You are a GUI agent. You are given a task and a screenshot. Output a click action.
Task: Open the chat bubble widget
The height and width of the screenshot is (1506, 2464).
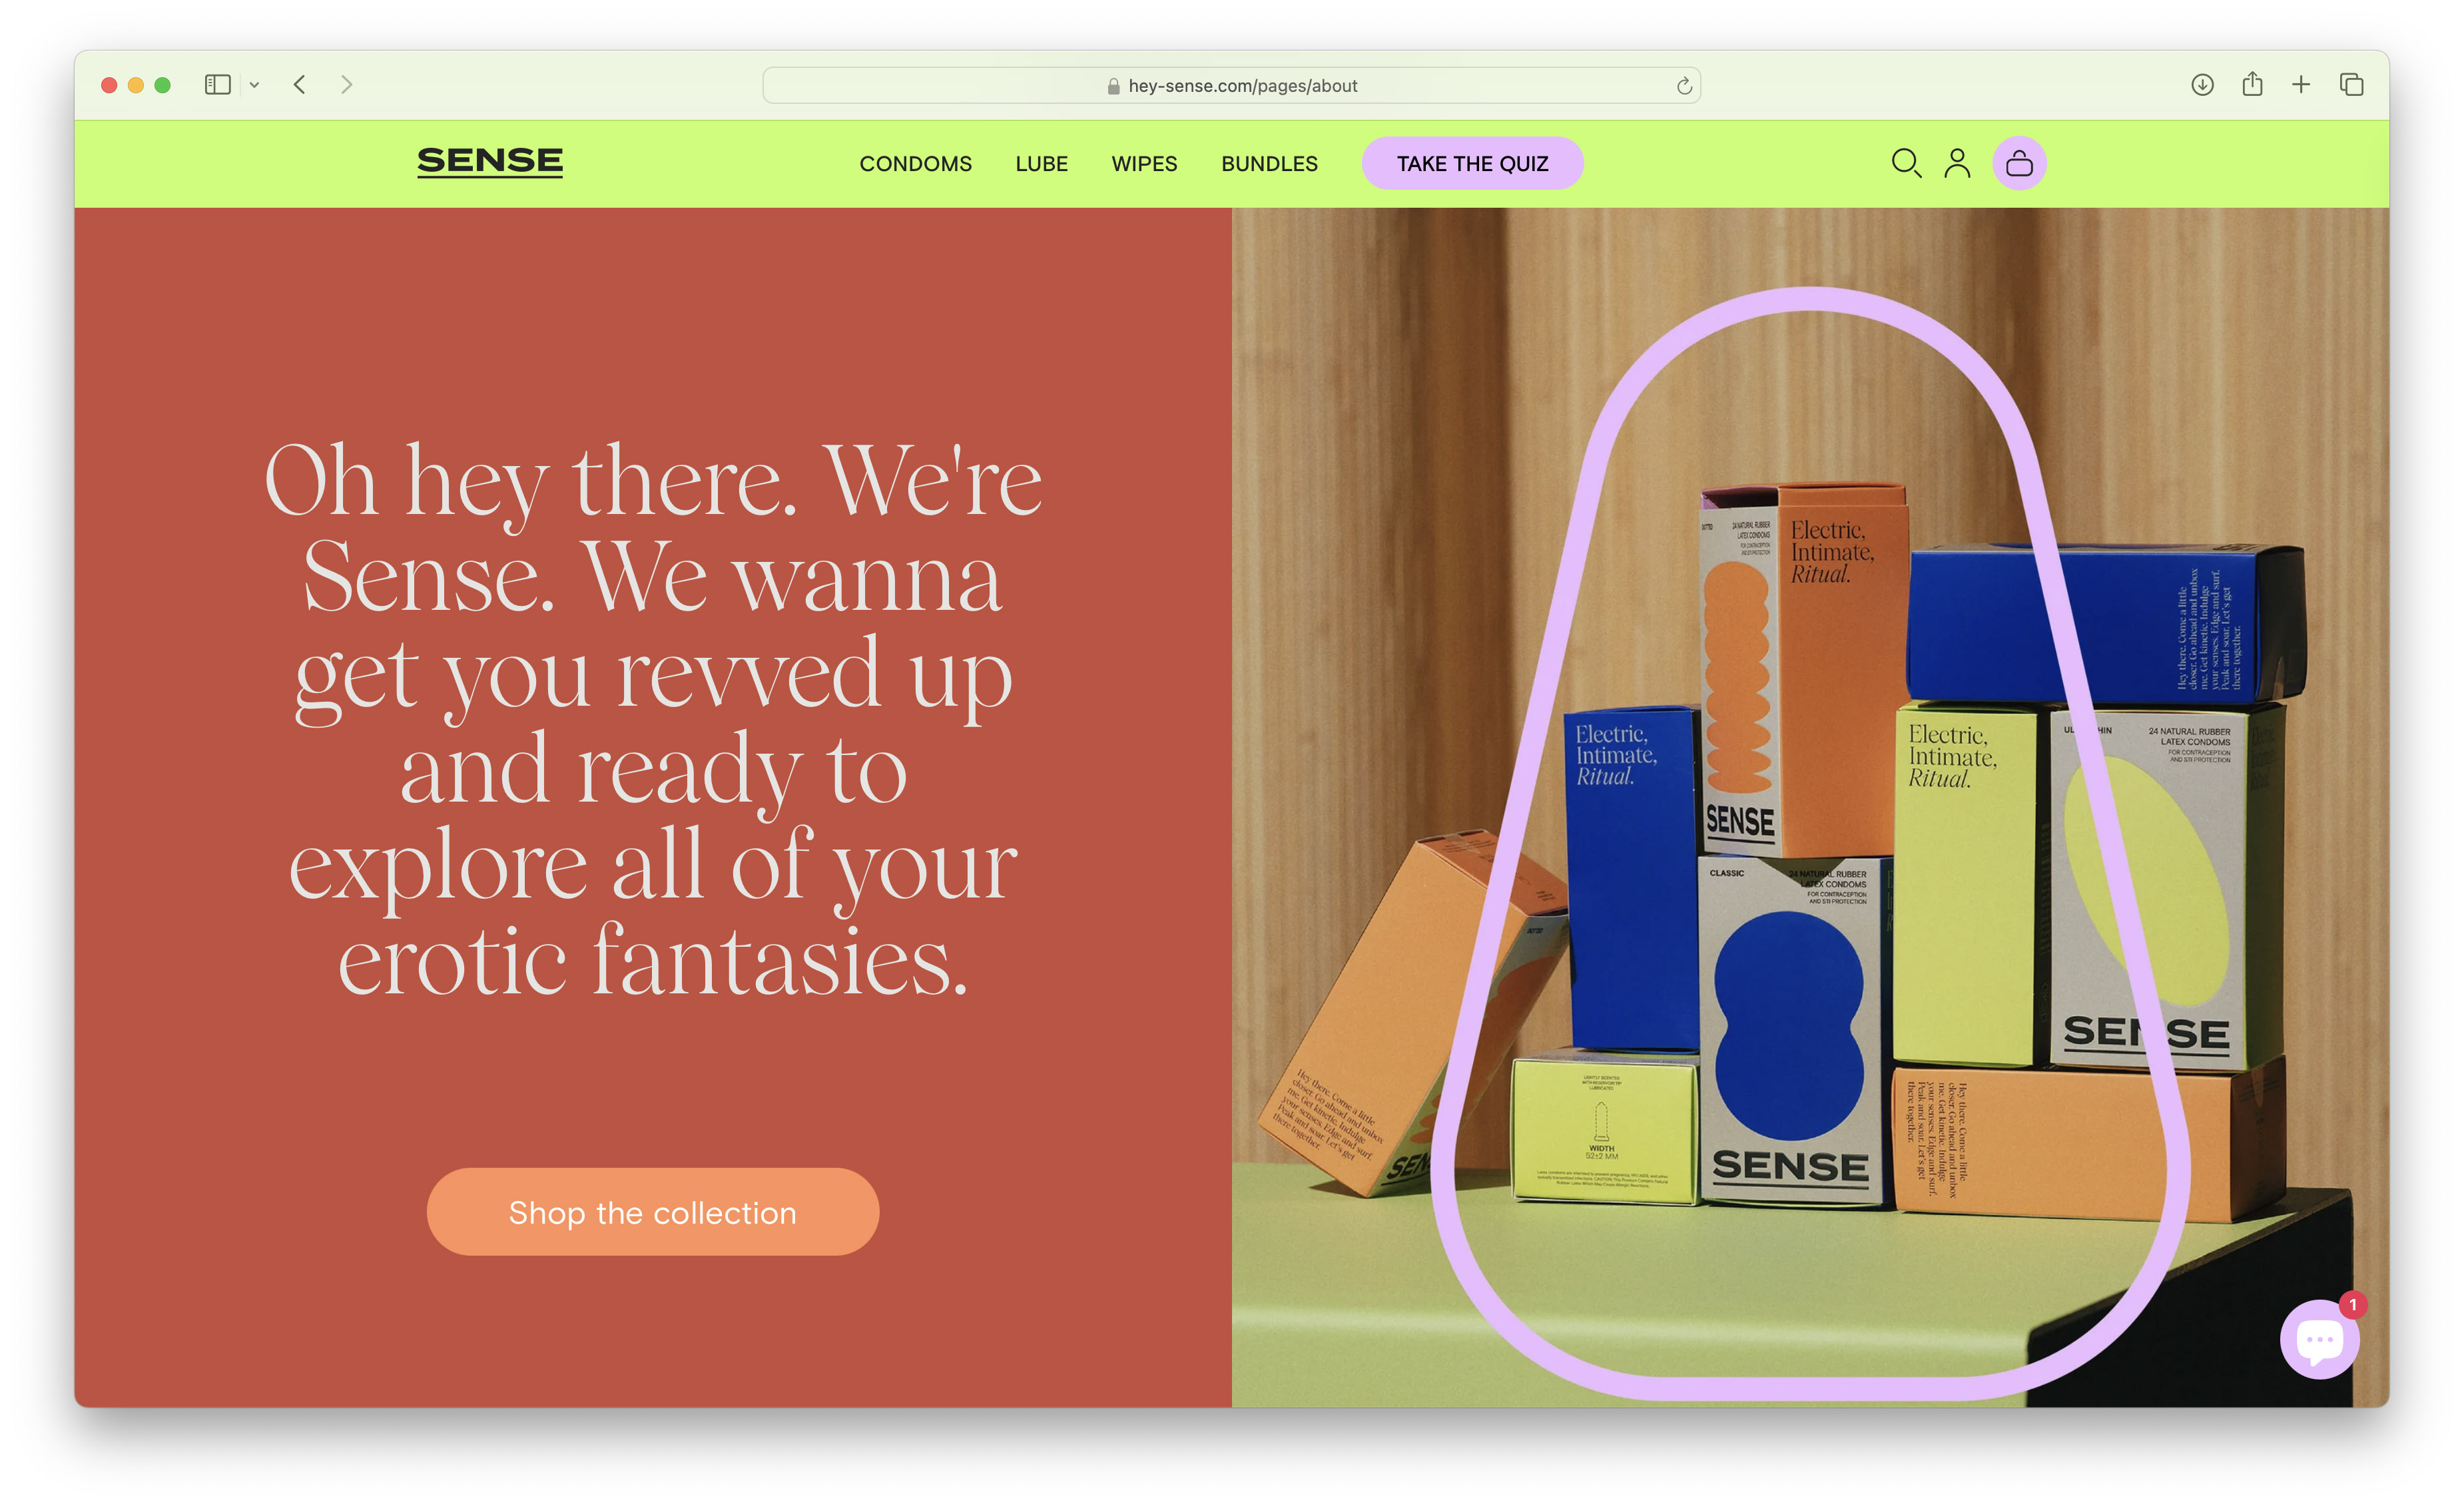coord(2319,1340)
